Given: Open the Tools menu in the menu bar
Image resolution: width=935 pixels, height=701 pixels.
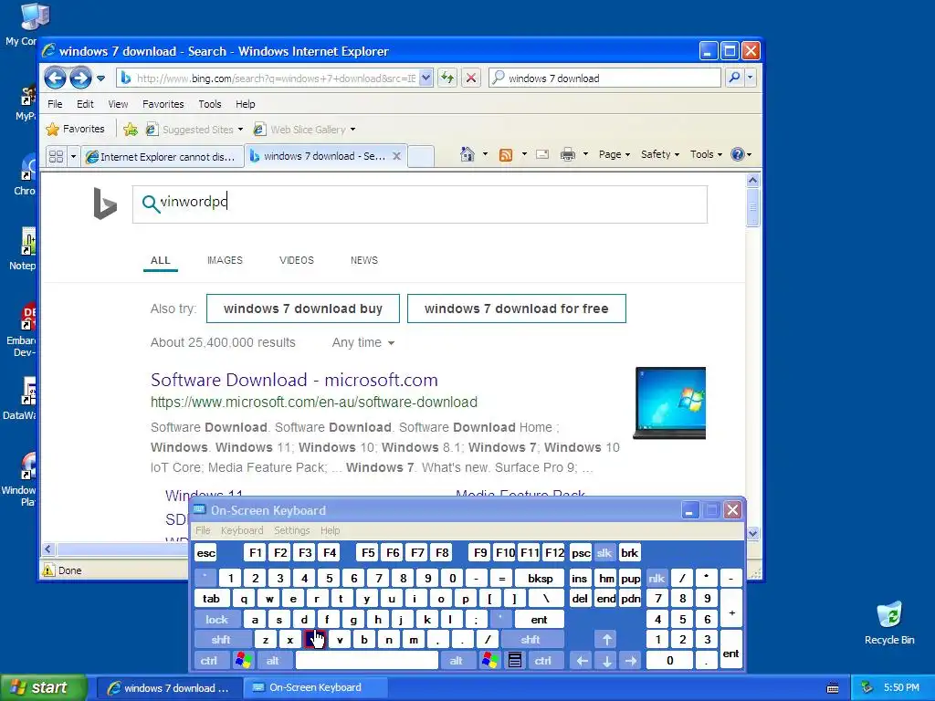Looking at the screenshot, I should 209,104.
